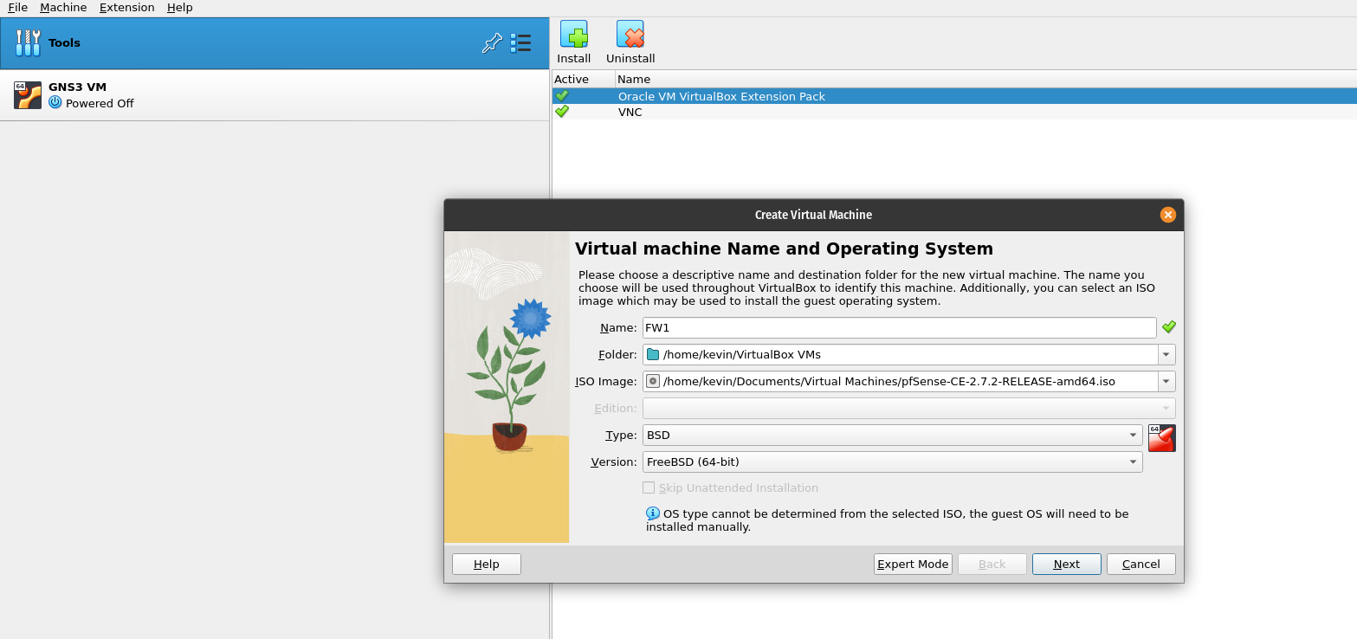Click the GNS3 VM machine icon
The image size is (1357, 639).
pyautogui.click(x=28, y=94)
